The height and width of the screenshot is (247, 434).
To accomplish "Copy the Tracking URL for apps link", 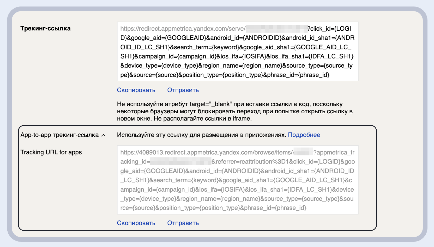I will point(136,223).
